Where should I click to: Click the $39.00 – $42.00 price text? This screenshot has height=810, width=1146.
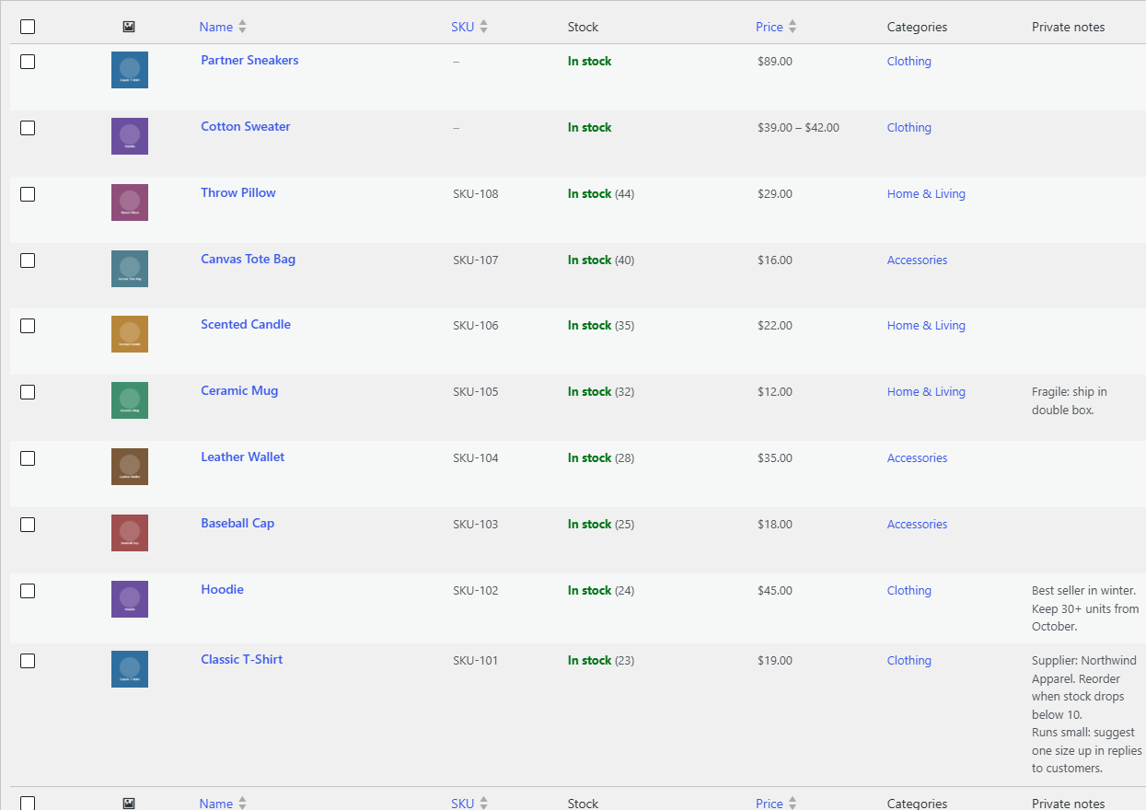798,128
